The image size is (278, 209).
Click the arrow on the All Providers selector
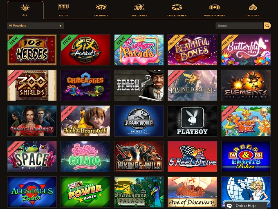[61, 26]
